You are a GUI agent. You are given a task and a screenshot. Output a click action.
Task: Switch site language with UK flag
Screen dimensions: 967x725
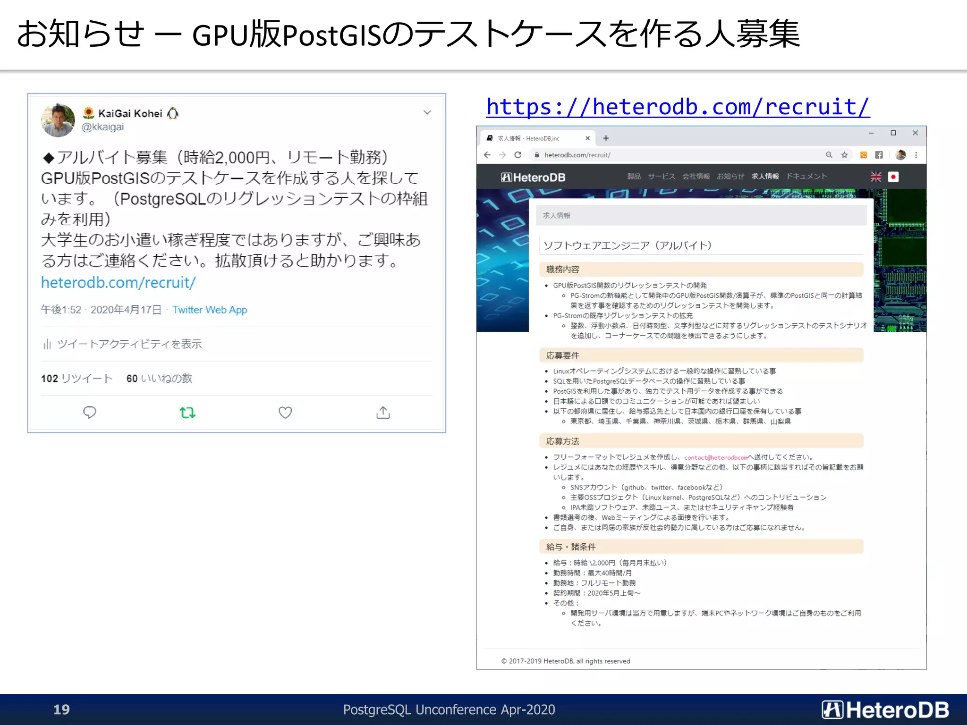coord(876,177)
